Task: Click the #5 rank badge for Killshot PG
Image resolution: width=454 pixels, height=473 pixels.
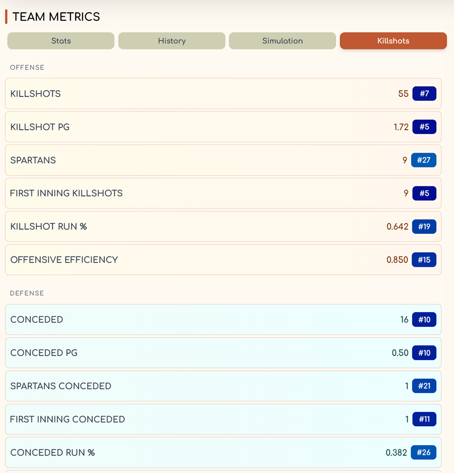Action: [x=424, y=127]
